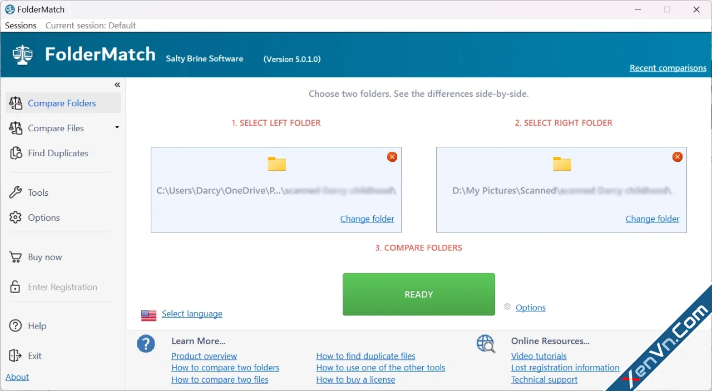
Task: Click the Find Duplicates pages icon
Action: point(16,153)
